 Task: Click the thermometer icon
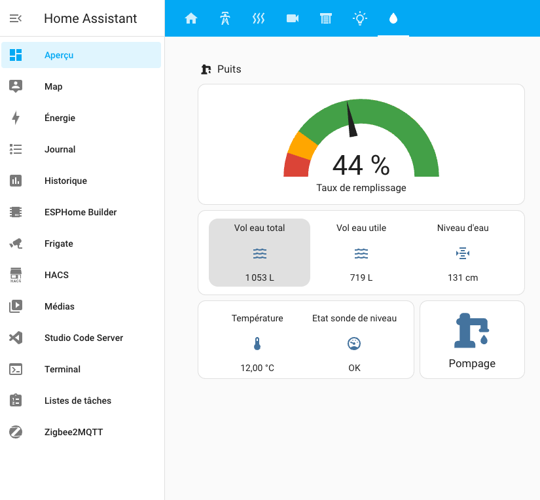click(x=257, y=344)
